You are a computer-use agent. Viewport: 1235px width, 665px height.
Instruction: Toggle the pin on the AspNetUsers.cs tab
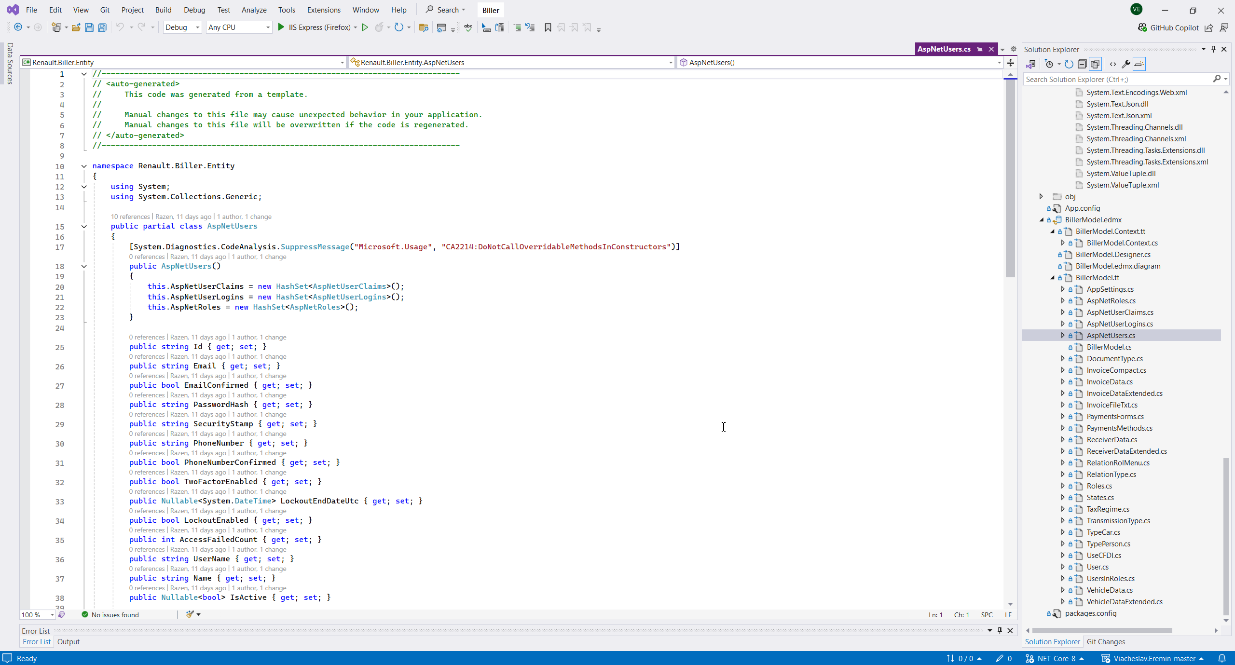tap(980, 49)
